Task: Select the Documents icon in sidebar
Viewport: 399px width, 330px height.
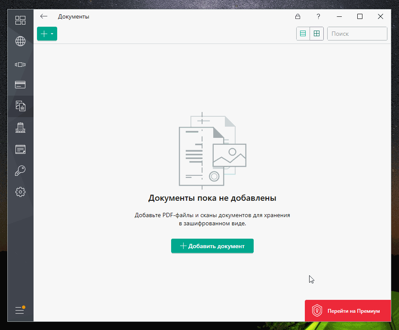Action: [20, 106]
